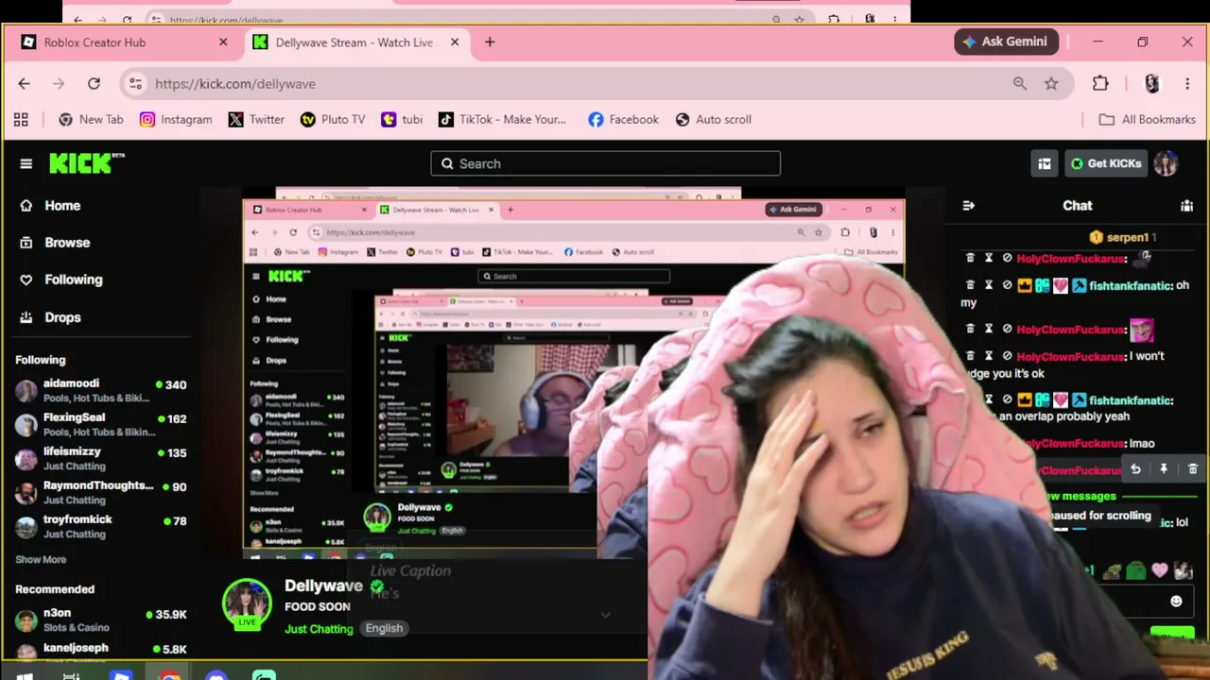Open the Instagram bookmark

coord(176,119)
